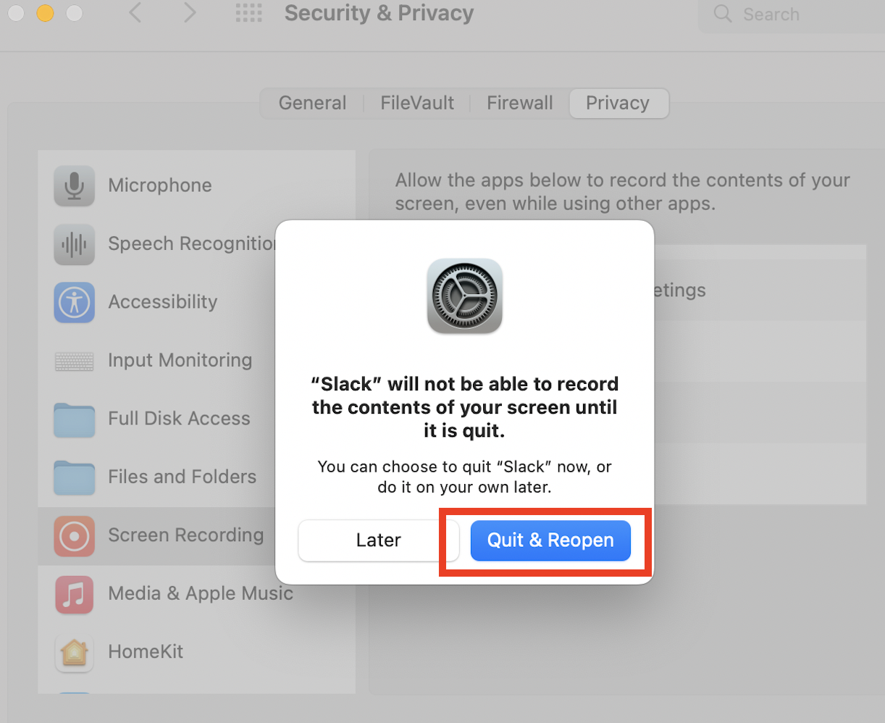Select the Full Disk Access folder icon
This screenshot has height=723, width=885.
tap(74, 419)
